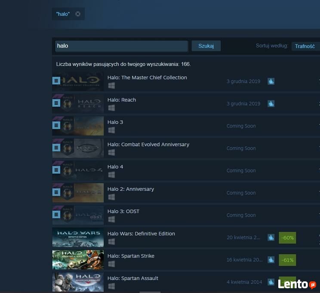Click Windows icon under Halo 4
Viewport: 320px width, 293px height.
[111, 175]
